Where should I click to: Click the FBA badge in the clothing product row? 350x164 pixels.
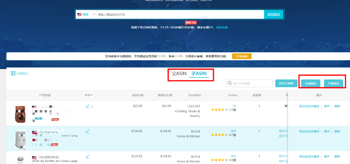[x=55, y=119]
